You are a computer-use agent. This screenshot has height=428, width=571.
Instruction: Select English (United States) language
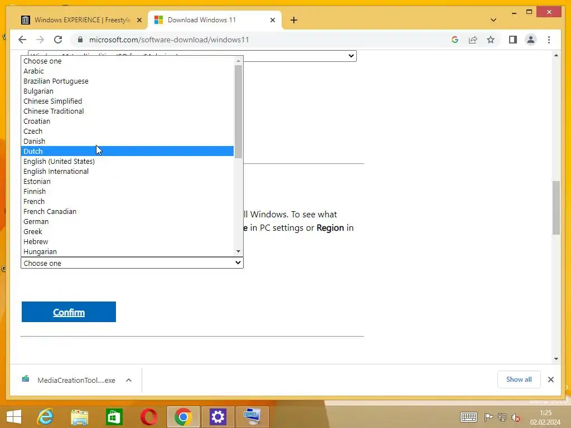click(x=127, y=161)
